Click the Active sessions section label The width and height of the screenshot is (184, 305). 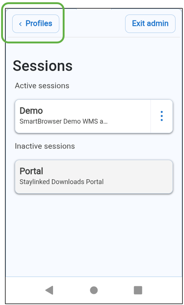point(42,86)
